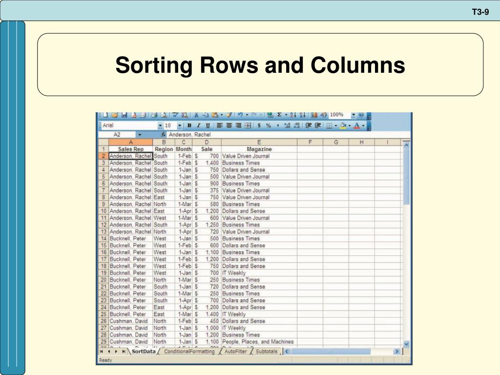Click the AutoSum sigma icon

point(279,115)
